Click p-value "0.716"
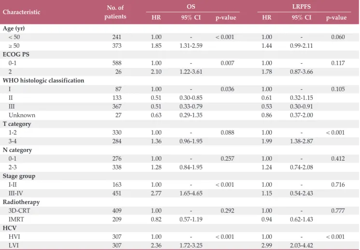 tap(338, 185)
